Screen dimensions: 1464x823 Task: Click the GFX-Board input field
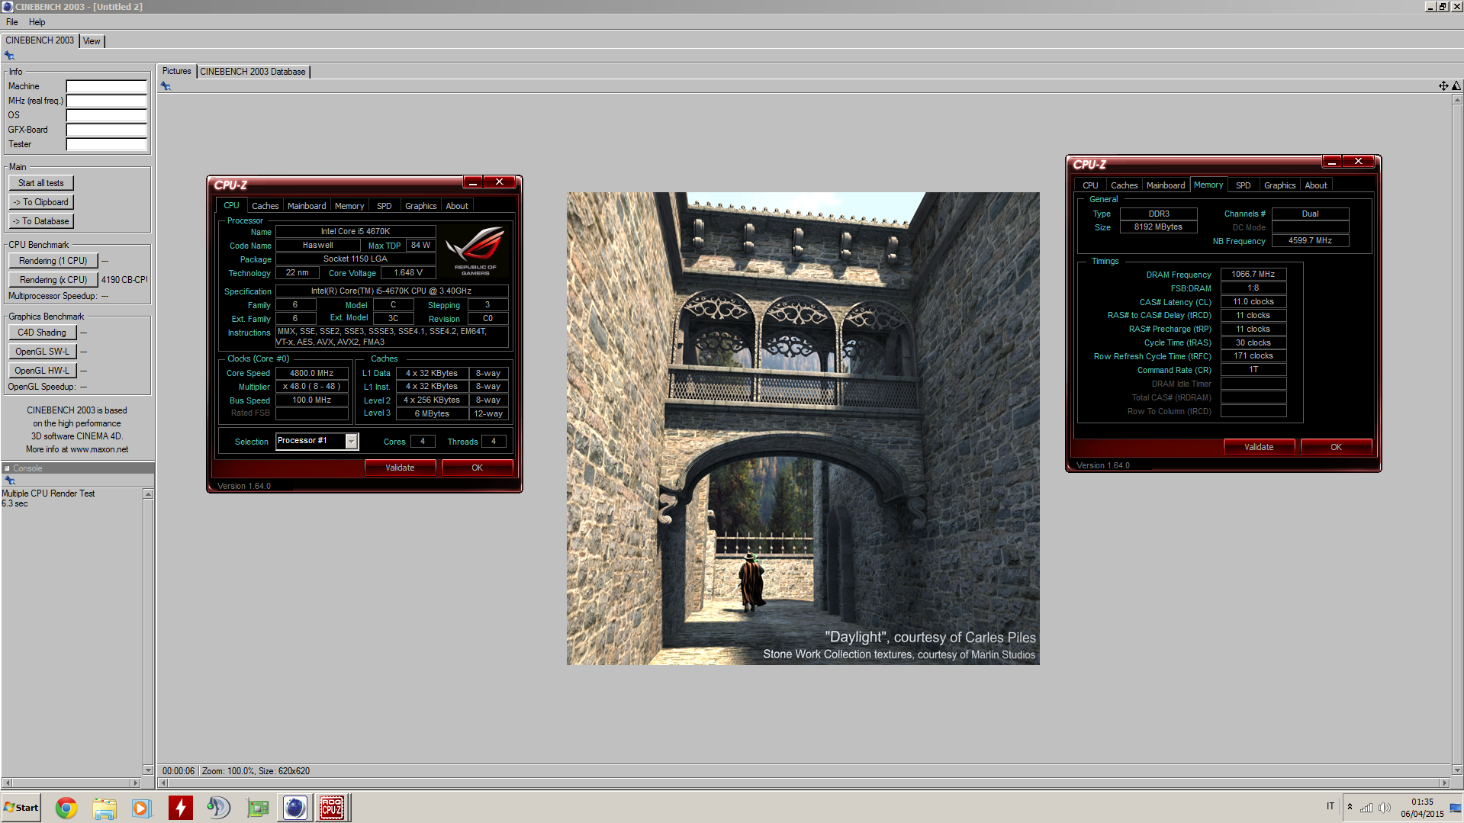point(106,130)
